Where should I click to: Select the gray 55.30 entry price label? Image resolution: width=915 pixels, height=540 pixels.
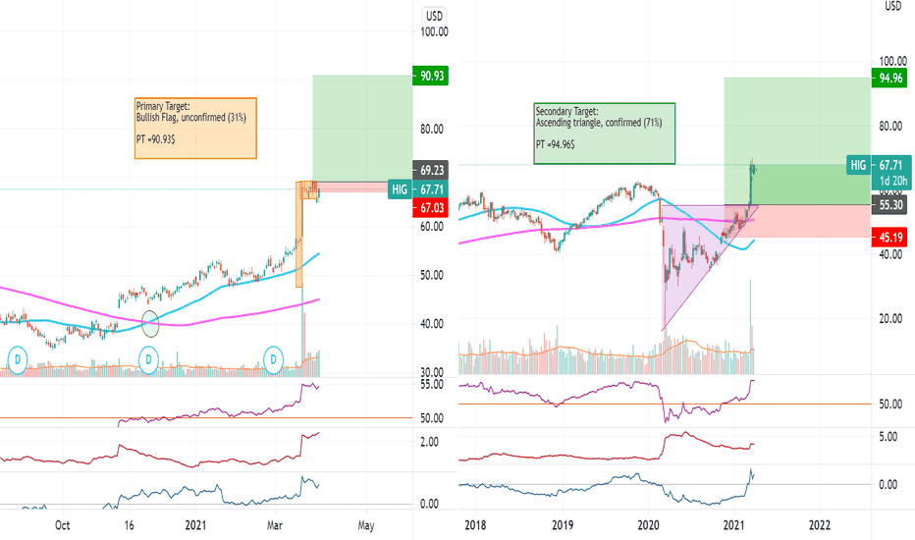[889, 205]
